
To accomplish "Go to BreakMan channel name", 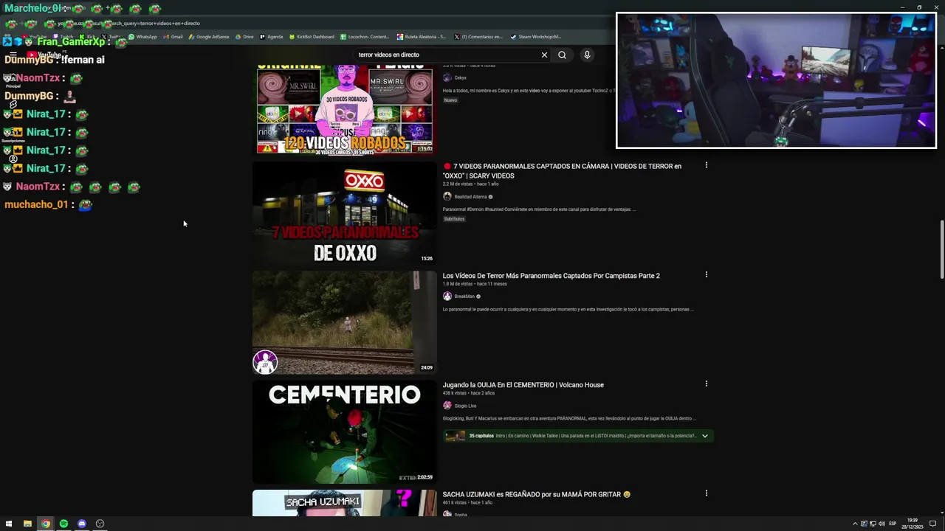I will click(464, 296).
